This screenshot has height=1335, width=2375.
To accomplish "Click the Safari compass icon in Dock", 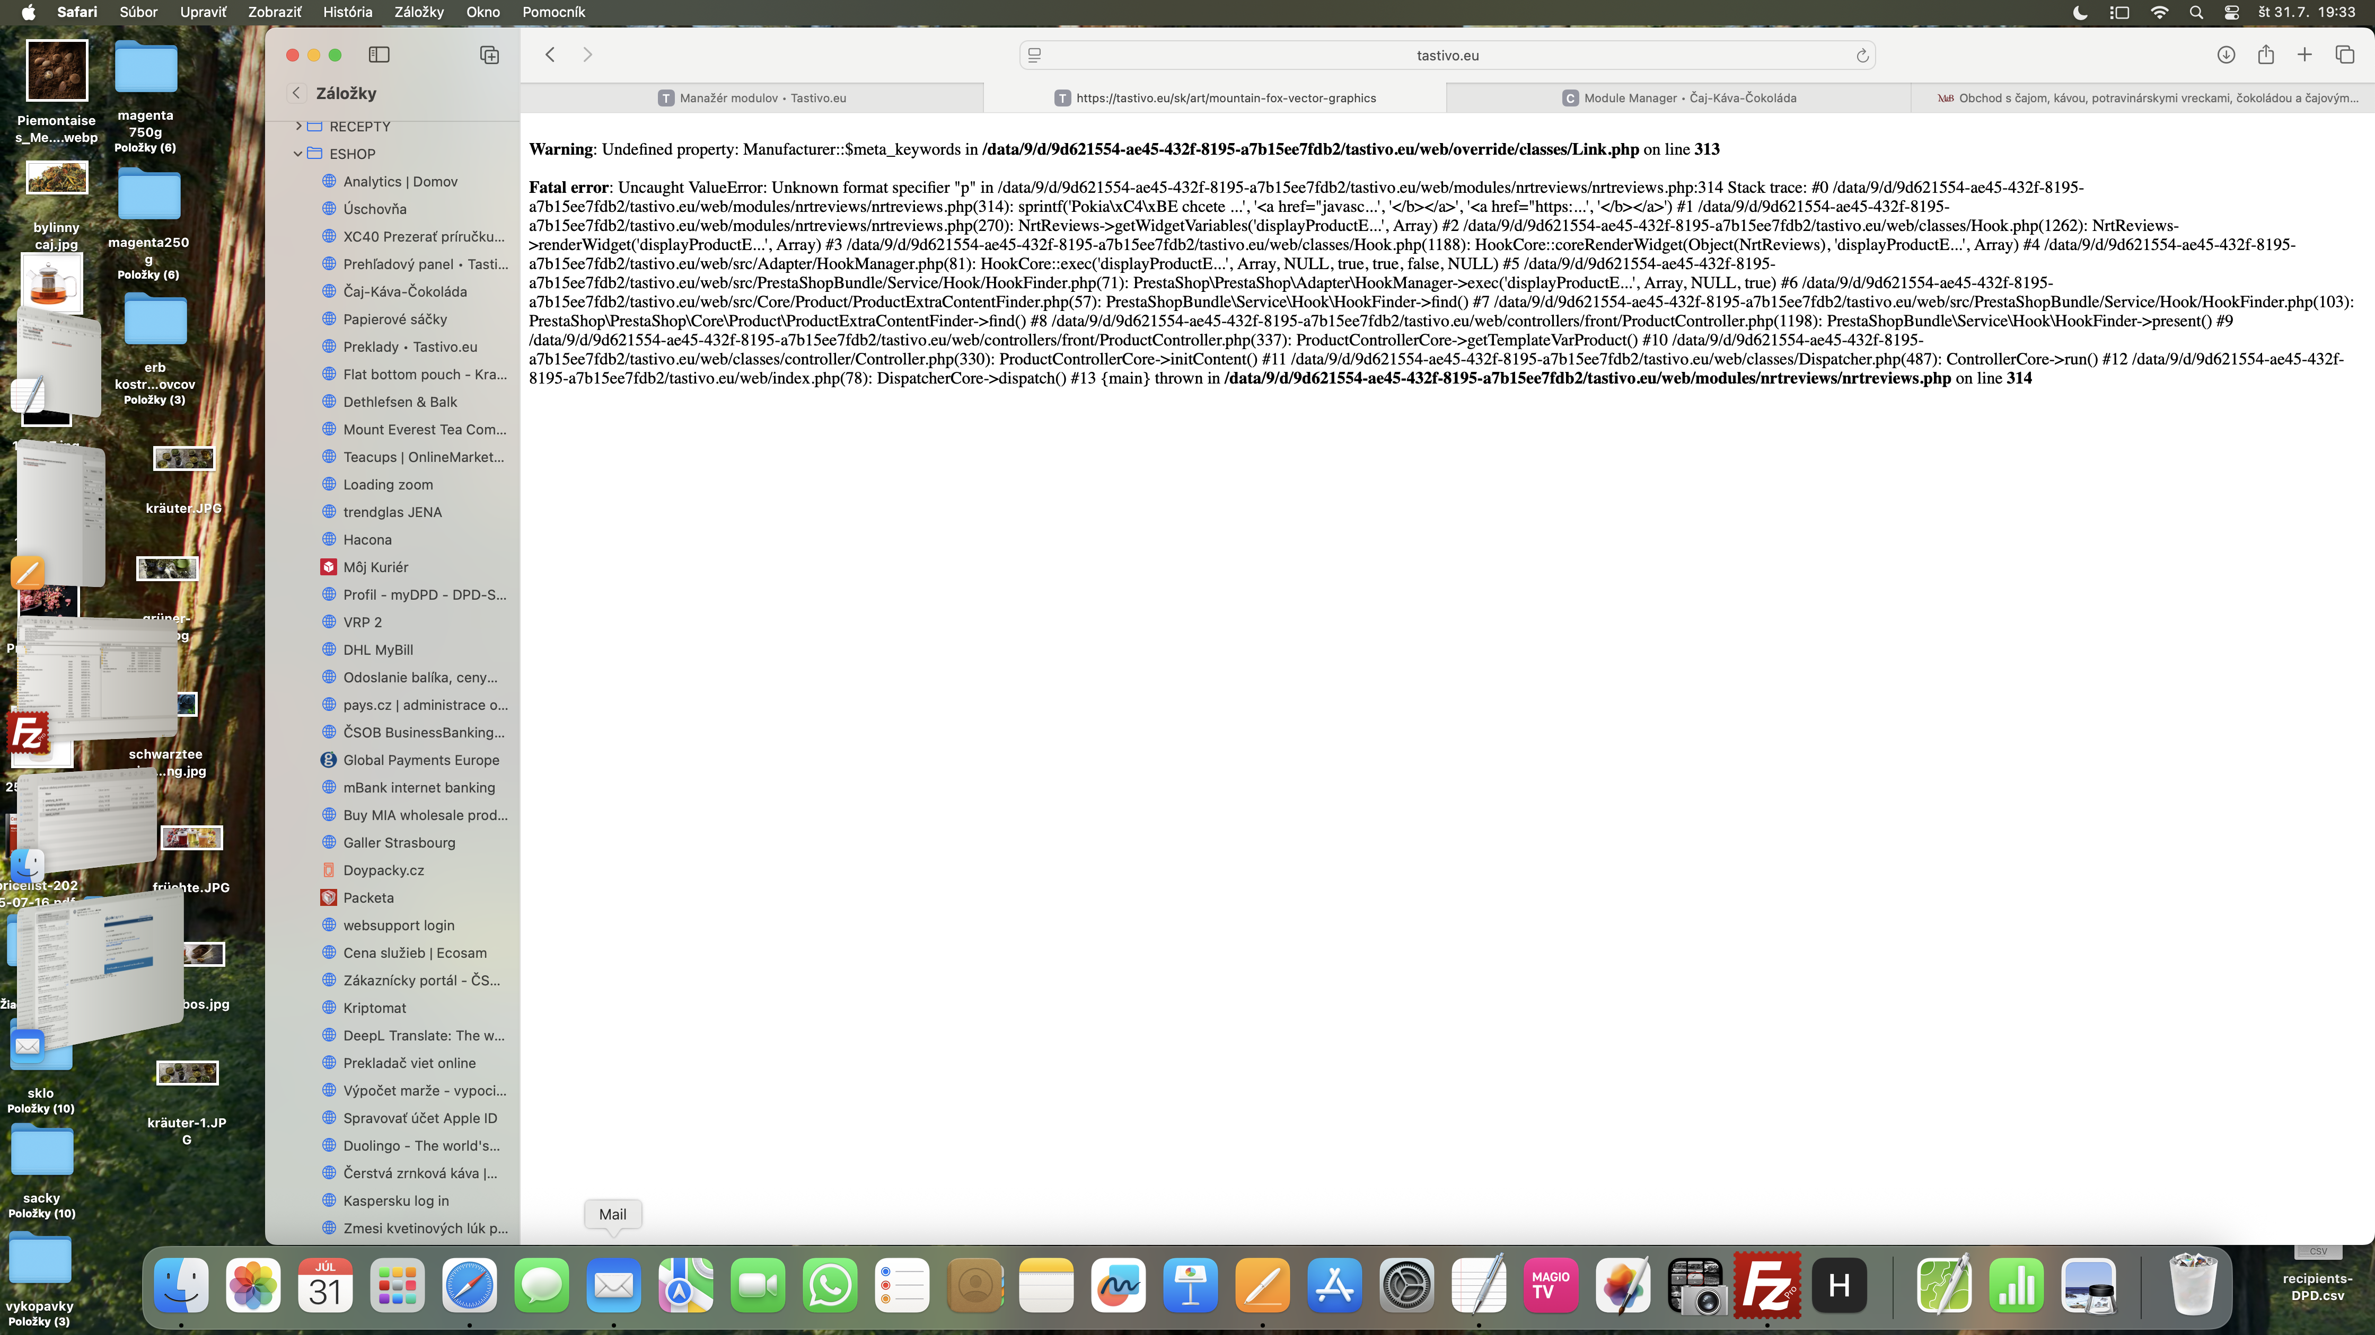I will click(x=469, y=1285).
